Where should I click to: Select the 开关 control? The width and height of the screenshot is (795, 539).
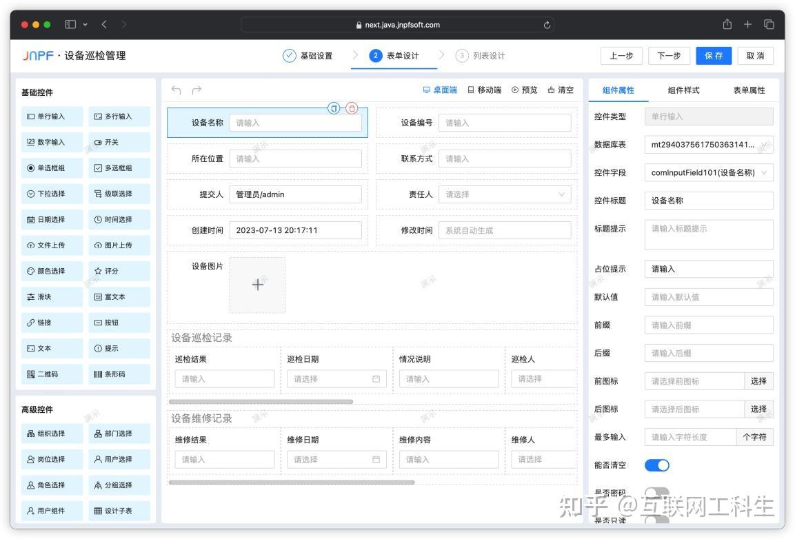click(x=119, y=143)
